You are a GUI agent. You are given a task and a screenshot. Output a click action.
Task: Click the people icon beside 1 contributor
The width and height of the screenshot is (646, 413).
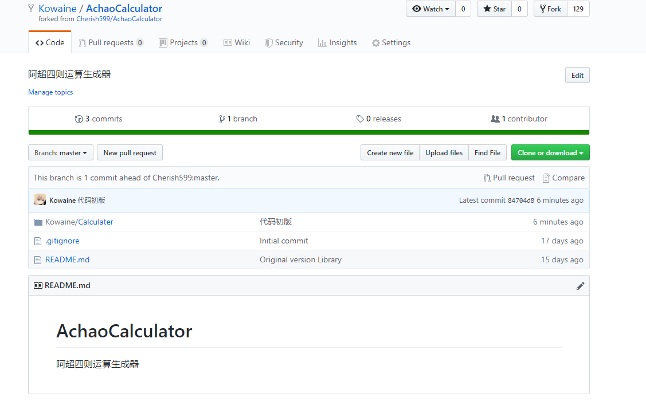[x=495, y=119]
